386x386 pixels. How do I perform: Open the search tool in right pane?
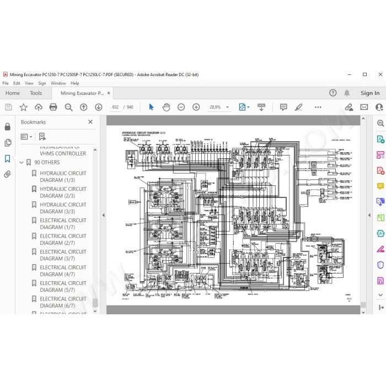380,123
